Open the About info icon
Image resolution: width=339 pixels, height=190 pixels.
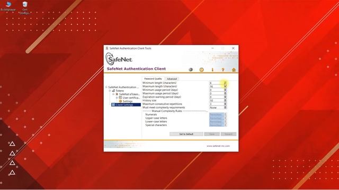click(212, 70)
